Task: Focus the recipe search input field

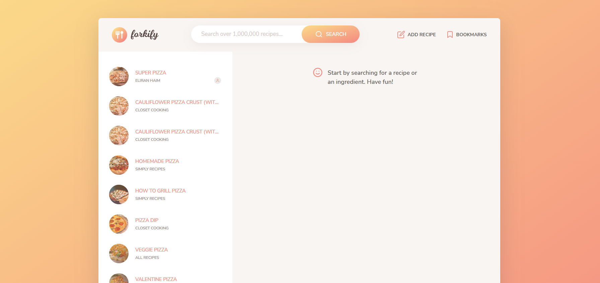Action: pyautogui.click(x=246, y=34)
